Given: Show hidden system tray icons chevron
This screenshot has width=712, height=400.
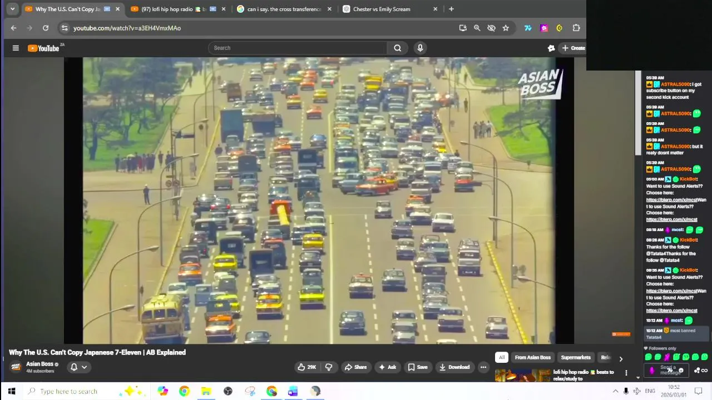Looking at the screenshot, I should pyautogui.click(x=615, y=391).
